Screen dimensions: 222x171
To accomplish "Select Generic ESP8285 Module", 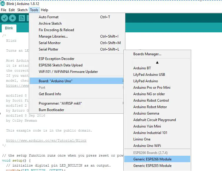I will (x=157, y=166).
